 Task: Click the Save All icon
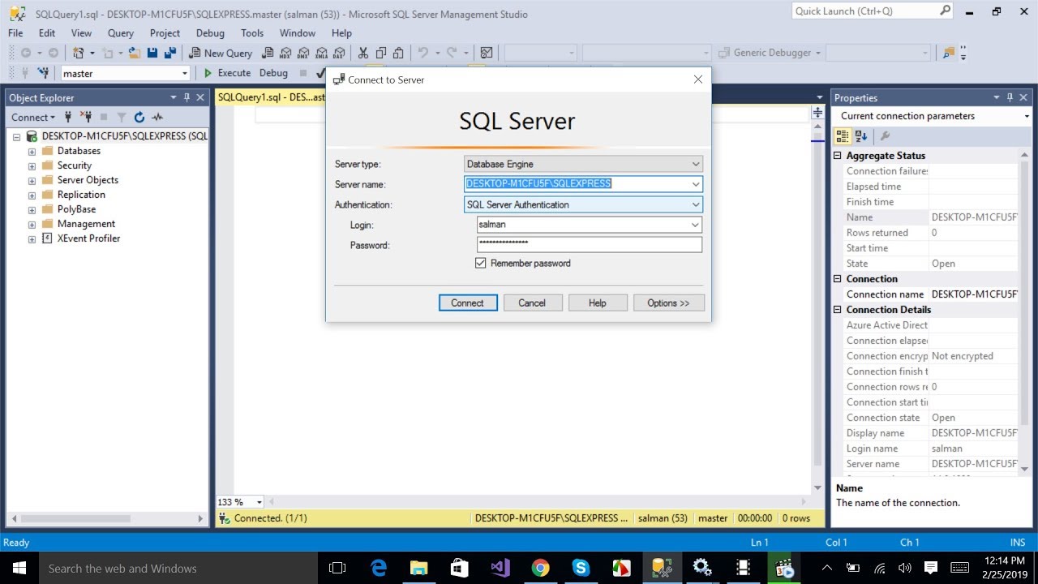[x=170, y=53]
